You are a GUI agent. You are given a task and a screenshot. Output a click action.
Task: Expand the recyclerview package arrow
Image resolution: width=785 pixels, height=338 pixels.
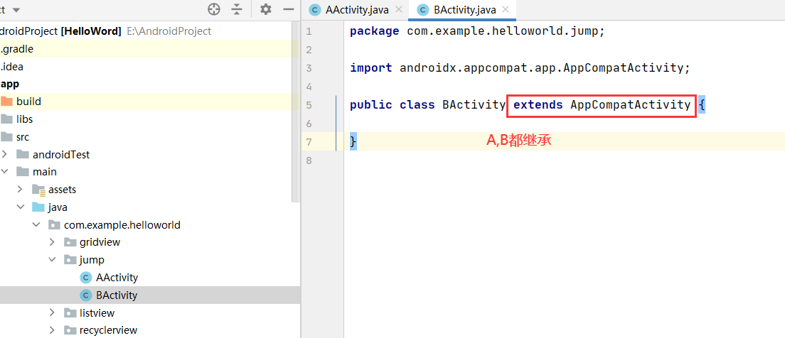click(52, 330)
